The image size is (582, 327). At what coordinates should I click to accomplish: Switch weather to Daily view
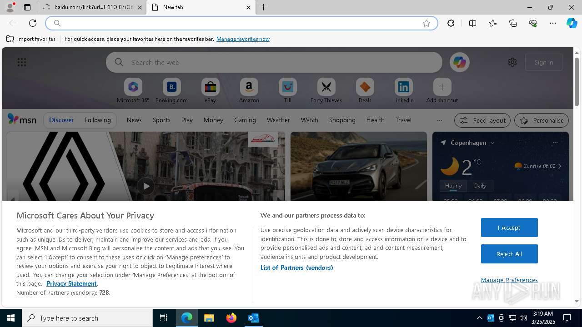point(480,186)
